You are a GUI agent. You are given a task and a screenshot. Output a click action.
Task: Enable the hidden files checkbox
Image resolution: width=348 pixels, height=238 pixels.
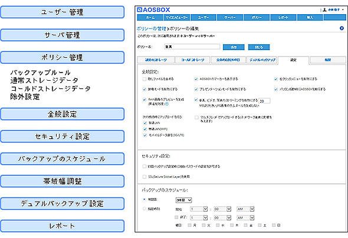click(x=145, y=79)
